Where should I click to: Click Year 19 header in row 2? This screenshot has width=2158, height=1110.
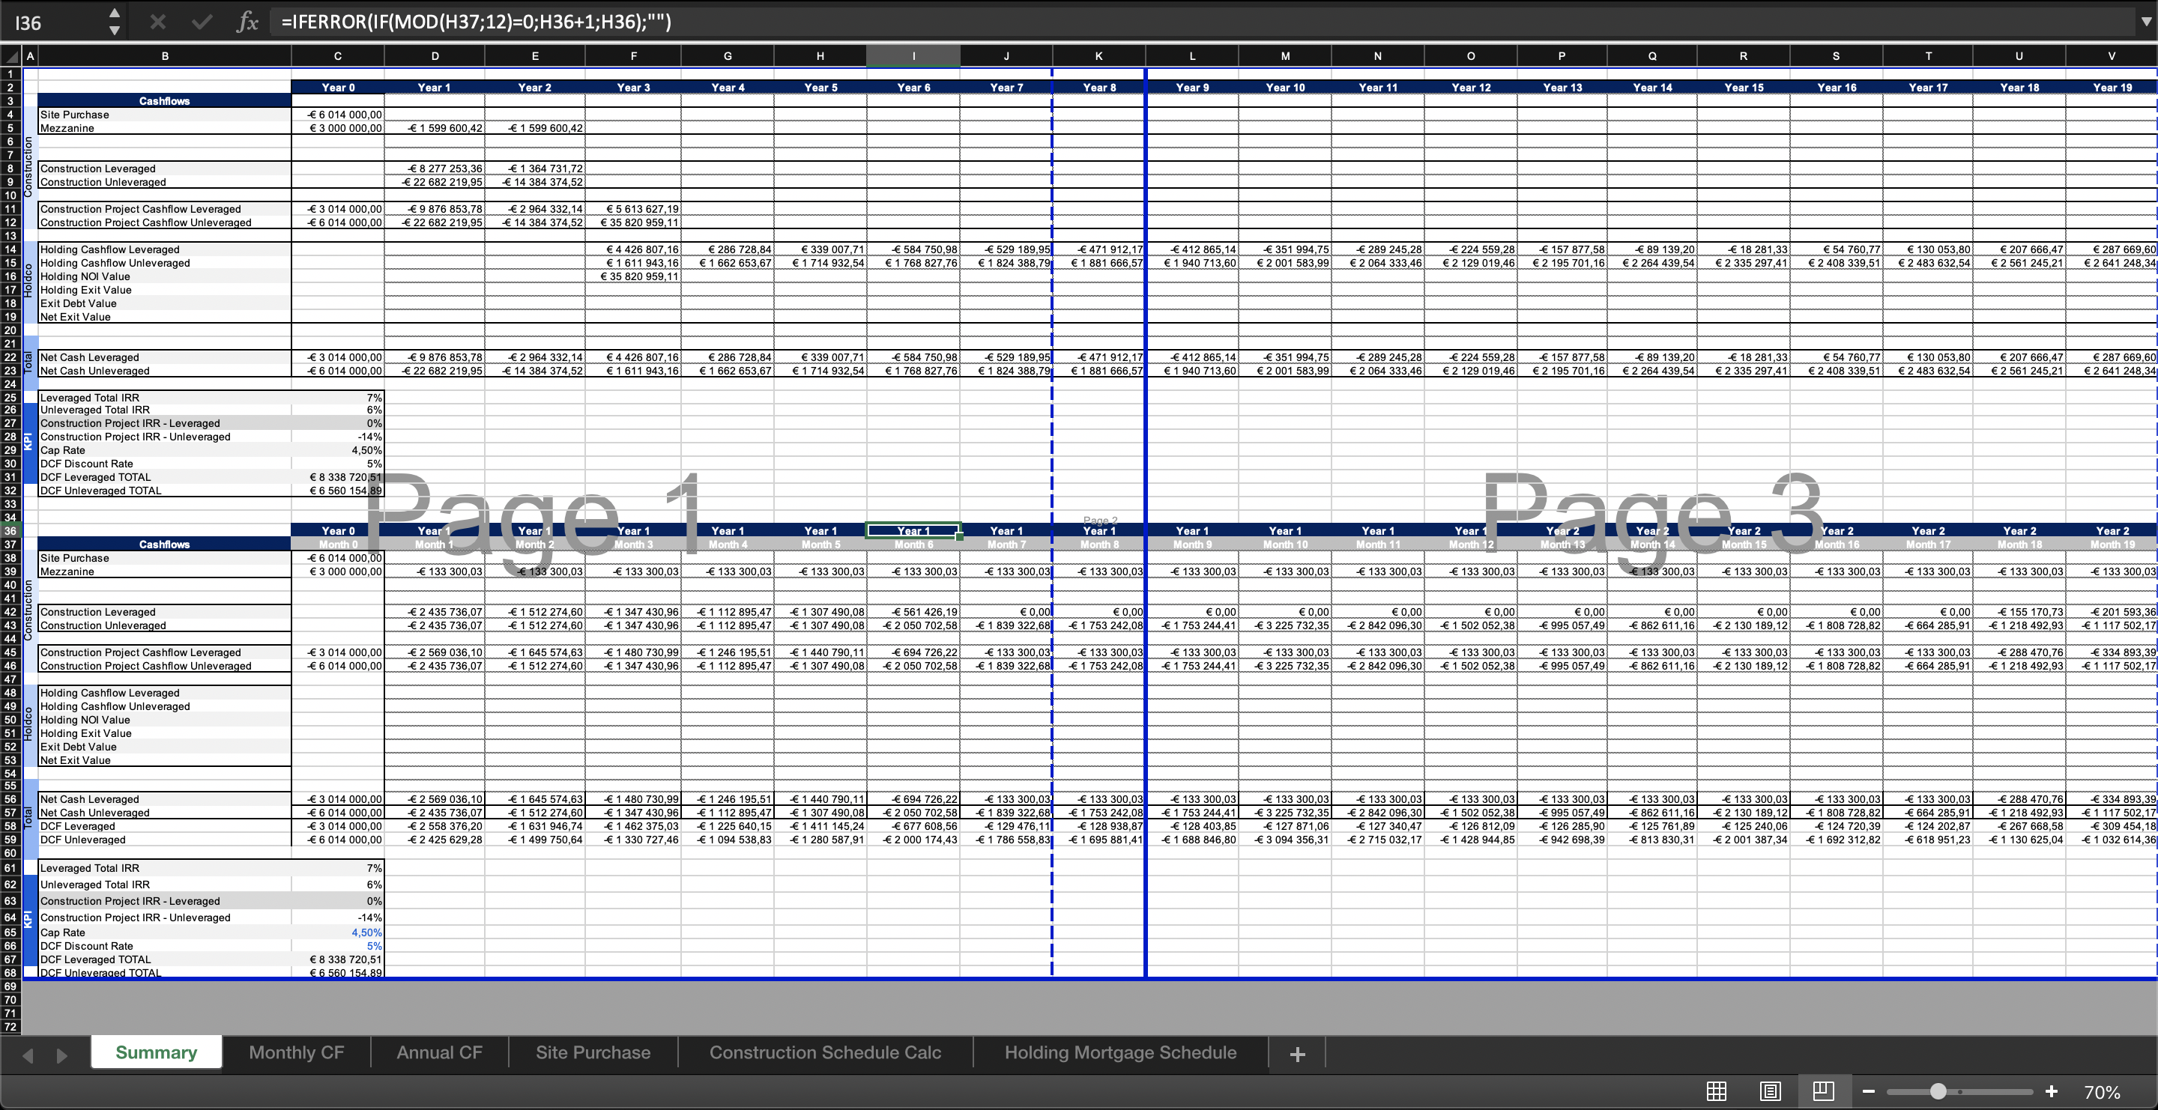click(2112, 87)
